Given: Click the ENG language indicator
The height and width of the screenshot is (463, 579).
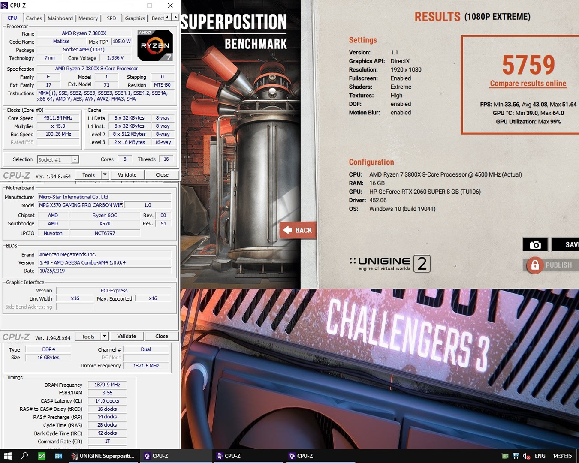Looking at the screenshot, I should (540, 456).
